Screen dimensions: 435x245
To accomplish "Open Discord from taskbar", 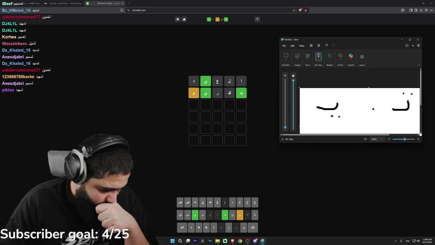I will pyautogui.click(x=255, y=241).
